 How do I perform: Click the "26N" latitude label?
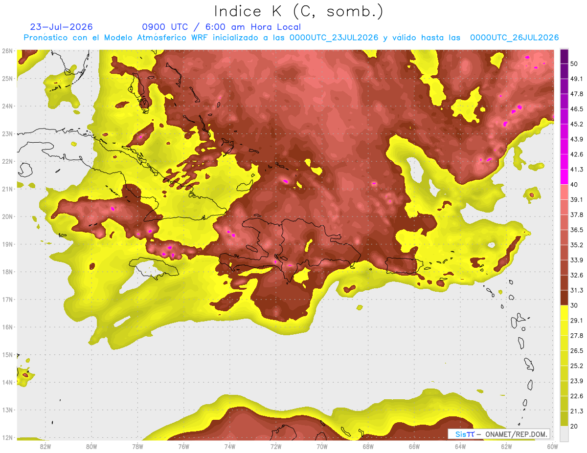coord(7,51)
